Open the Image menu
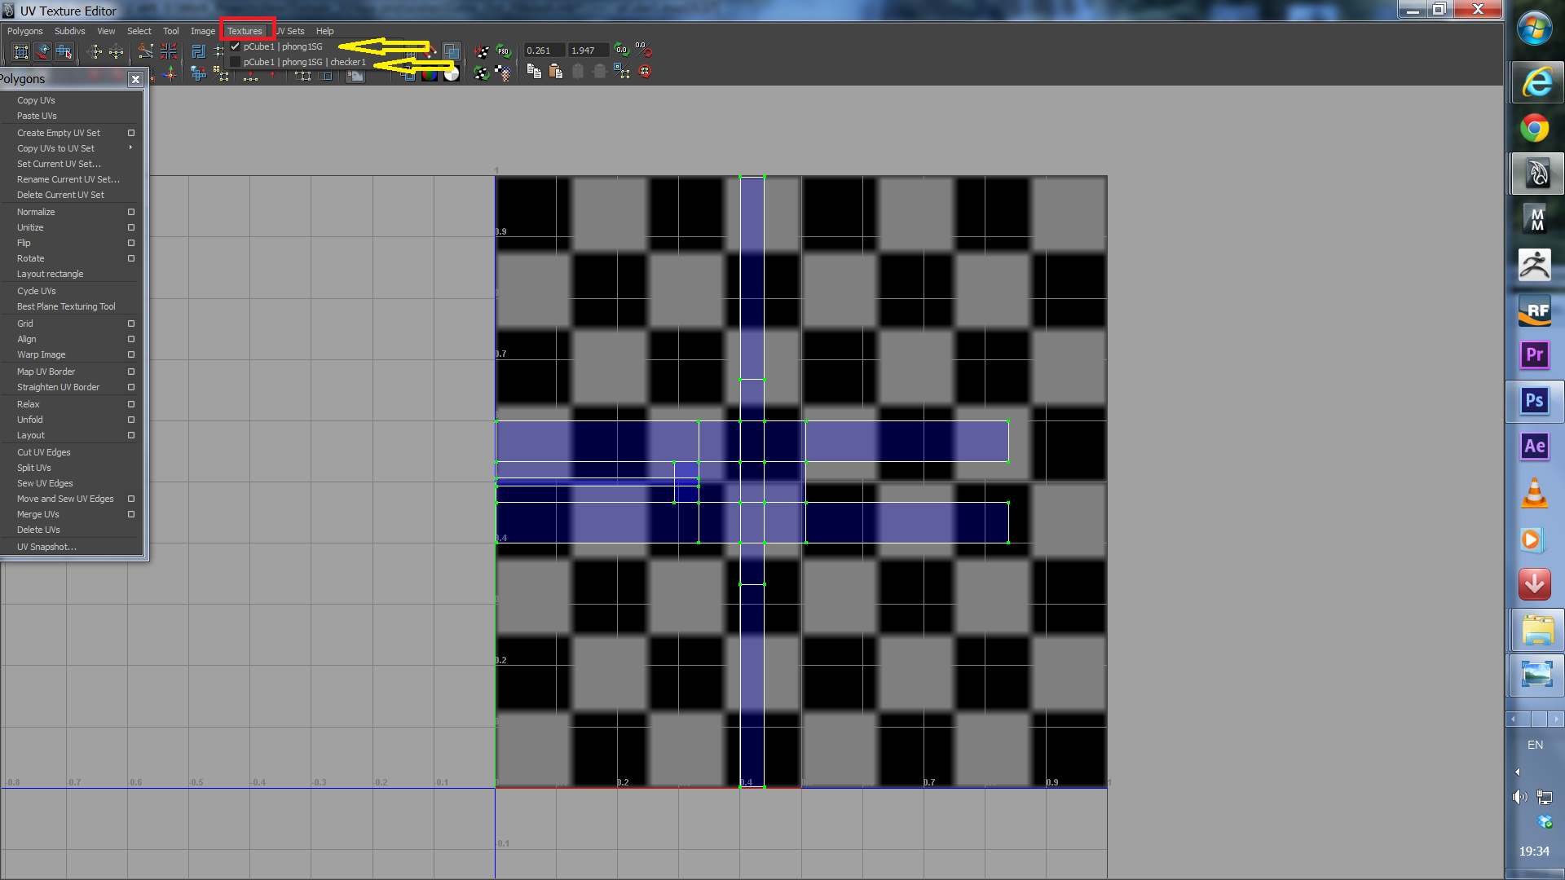 click(x=203, y=31)
